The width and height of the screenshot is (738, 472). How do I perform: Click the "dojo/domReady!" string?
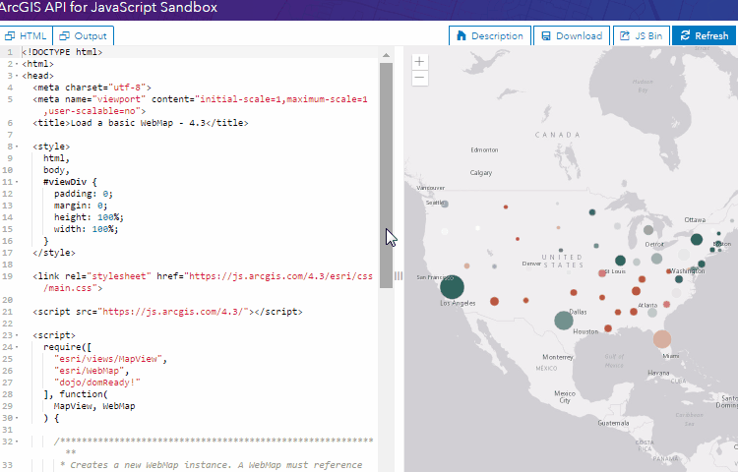97,383
